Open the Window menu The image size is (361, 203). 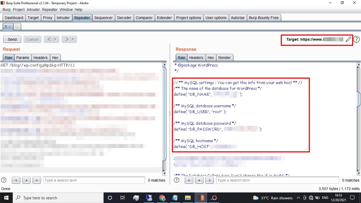click(66, 10)
